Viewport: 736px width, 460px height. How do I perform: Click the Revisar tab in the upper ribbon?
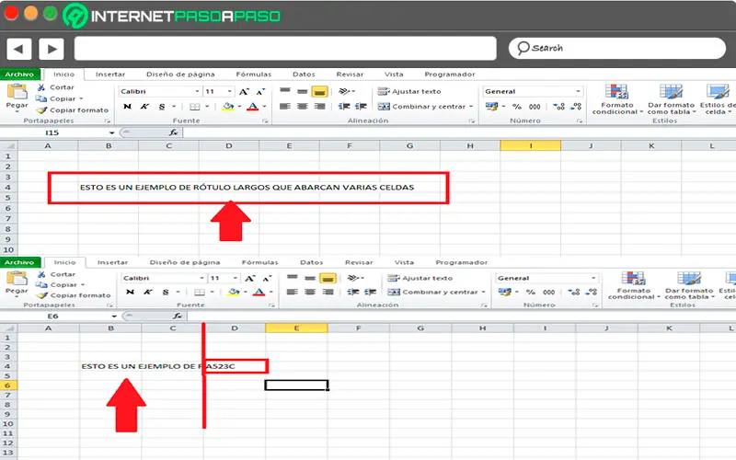point(350,75)
